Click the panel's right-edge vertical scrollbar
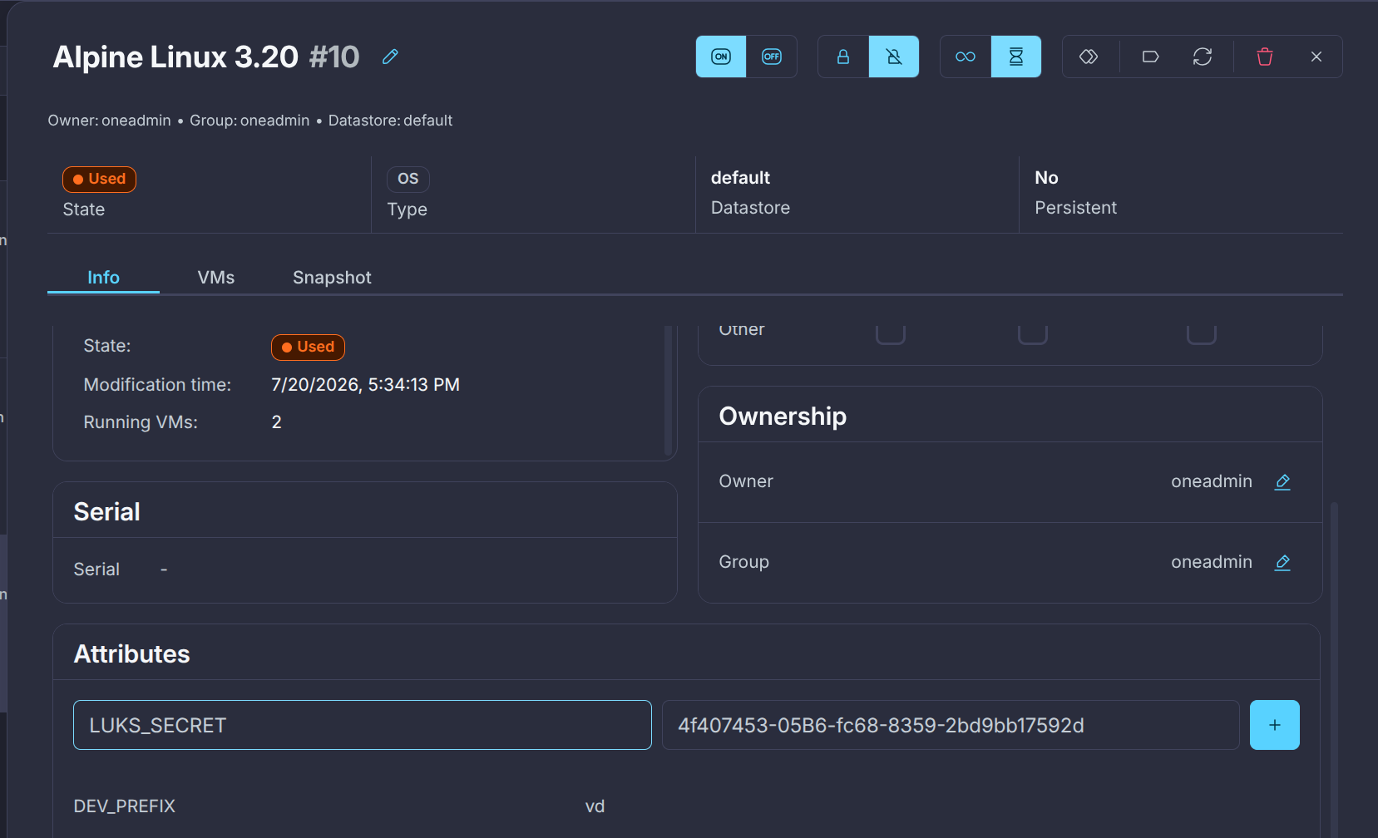 click(x=1335, y=669)
